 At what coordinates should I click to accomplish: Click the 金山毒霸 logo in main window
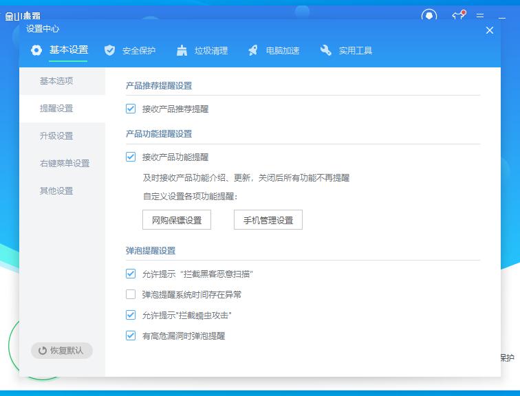(23, 16)
